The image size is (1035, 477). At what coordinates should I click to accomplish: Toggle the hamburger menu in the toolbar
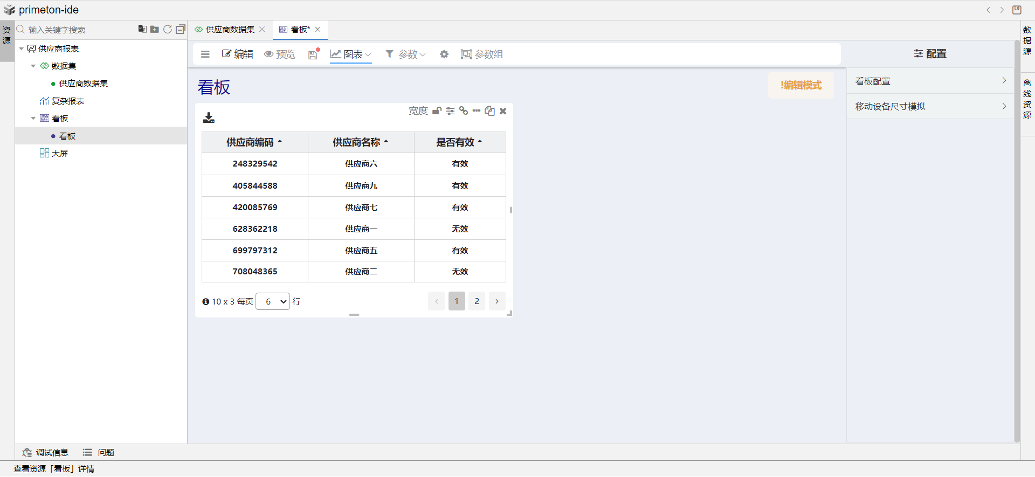coord(205,54)
